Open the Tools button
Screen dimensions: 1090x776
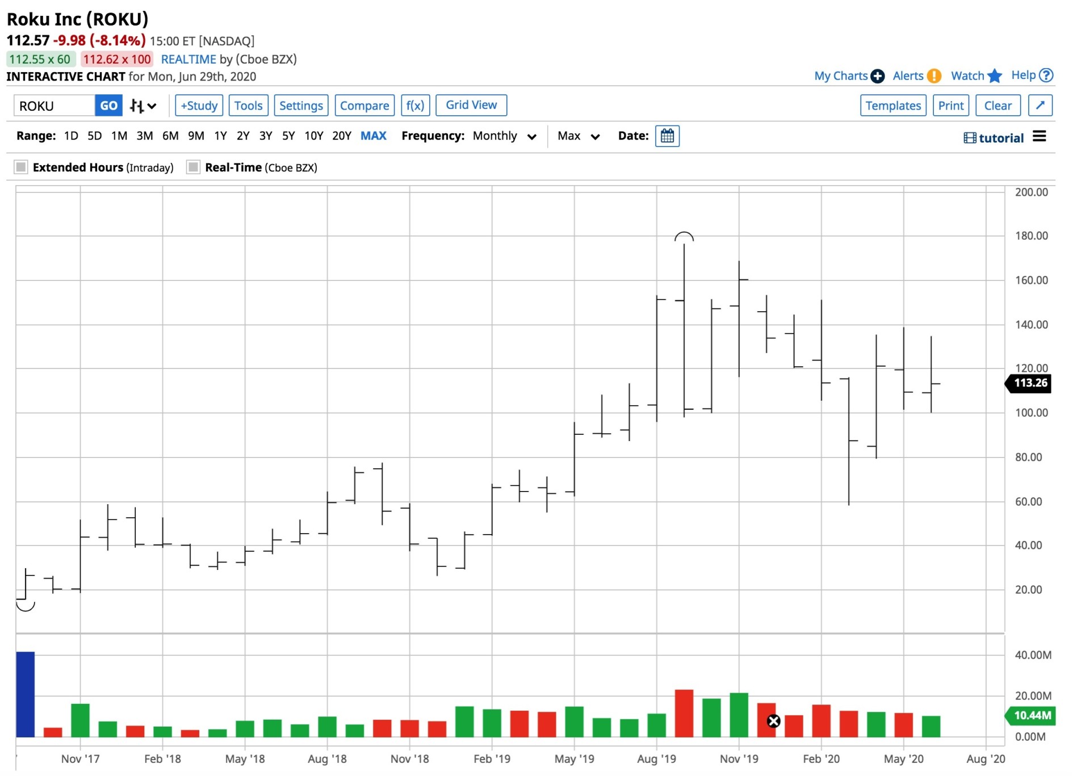pyautogui.click(x=248, y=106)
